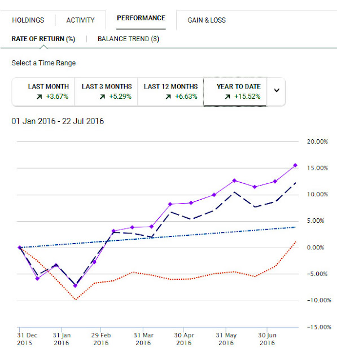The width and height of the screenshot is (337, 361).
Task: Click the final purple diamond data point
Action: click(x=295, y=165)
